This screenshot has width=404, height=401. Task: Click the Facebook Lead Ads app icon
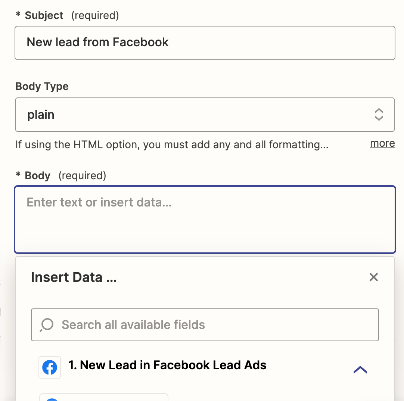tap(50, 367)
